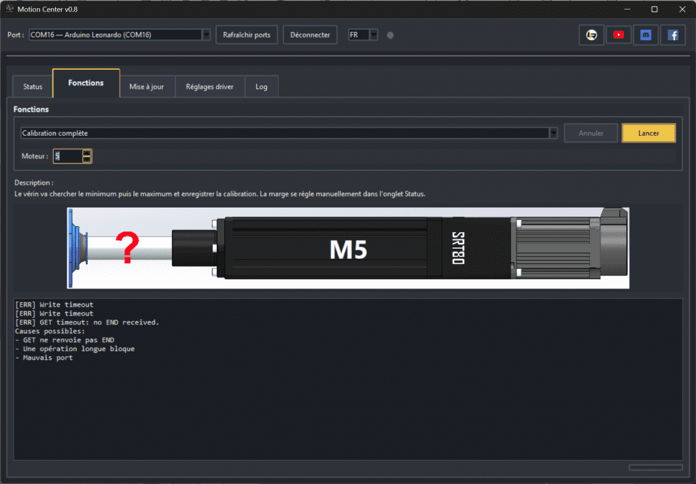The height and width of the screenshot is (484, 696).
Task: Click the M5 actuator image
Action: pyautogui.click(x=348, y=248)
